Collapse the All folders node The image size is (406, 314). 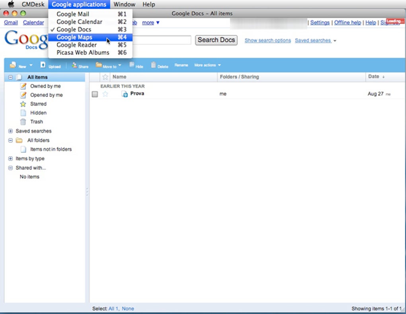point(10,140)
